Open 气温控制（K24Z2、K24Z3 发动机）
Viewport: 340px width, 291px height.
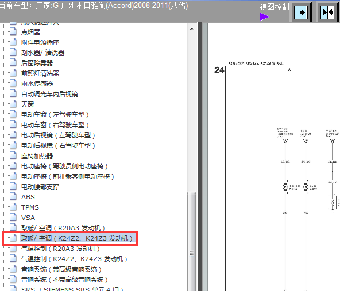click(74, 259)
